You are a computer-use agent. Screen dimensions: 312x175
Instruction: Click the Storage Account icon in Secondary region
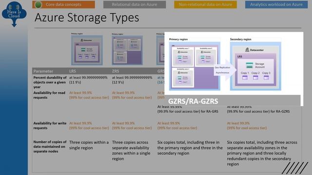point(249,65)
